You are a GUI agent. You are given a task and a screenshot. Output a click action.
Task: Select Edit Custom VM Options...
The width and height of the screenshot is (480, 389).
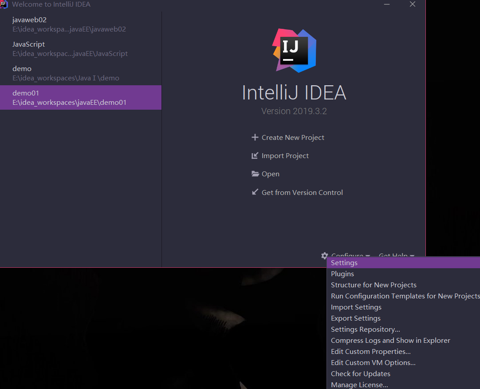pos(403,363)
